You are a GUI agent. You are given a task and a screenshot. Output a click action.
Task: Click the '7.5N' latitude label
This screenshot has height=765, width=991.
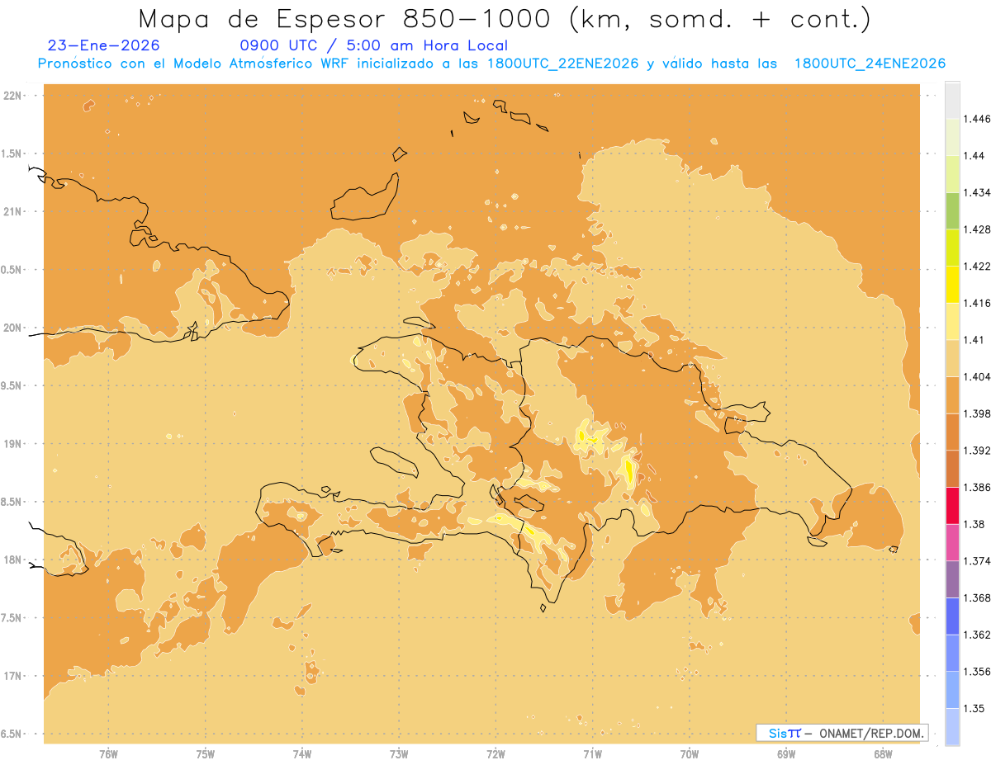tap(10, 618)
